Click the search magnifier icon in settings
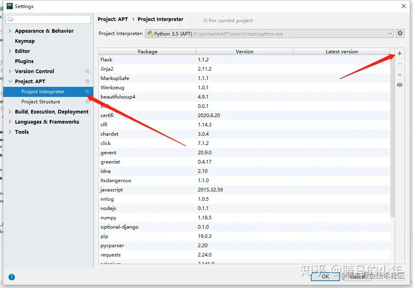413x288 pixels. coord(10,19)
